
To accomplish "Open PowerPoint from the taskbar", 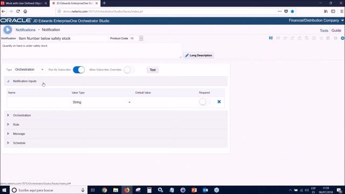I will coord(194,190).
